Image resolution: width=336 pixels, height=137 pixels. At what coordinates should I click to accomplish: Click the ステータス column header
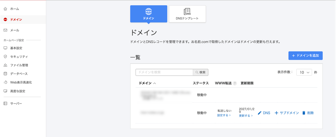[x=200, y=83]
